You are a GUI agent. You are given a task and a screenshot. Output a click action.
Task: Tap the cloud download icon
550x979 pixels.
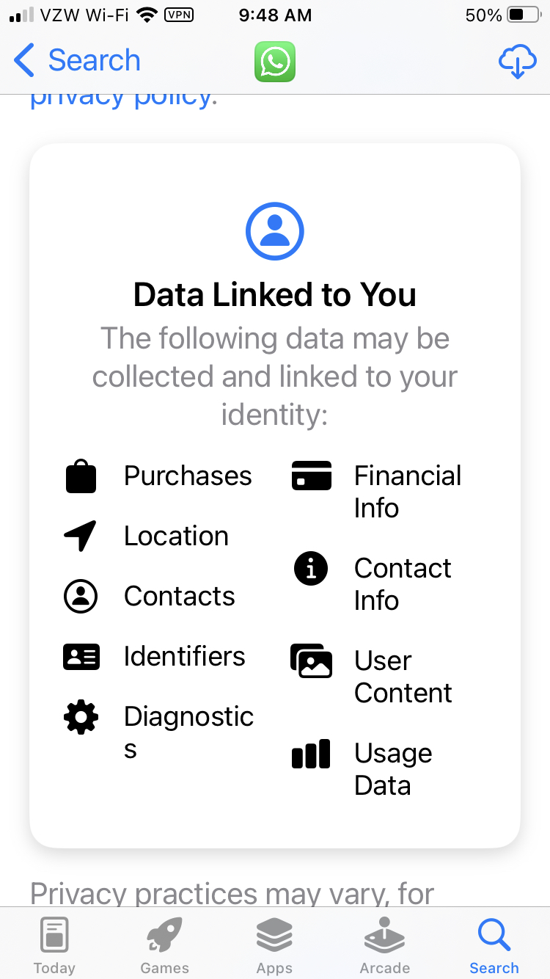[x=517, y=61]
